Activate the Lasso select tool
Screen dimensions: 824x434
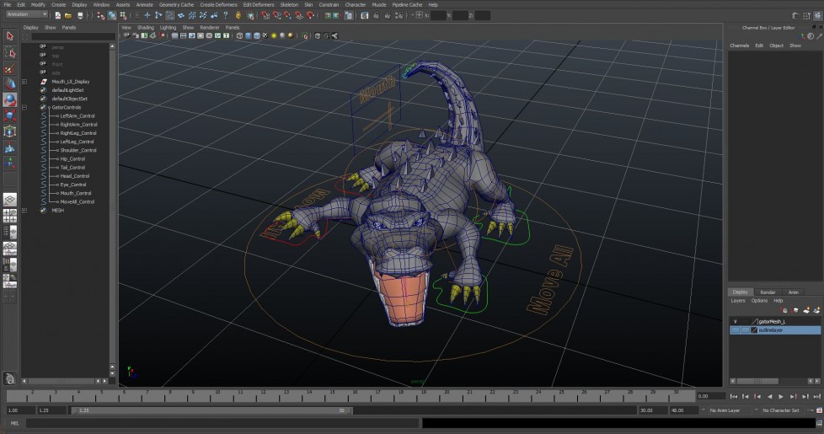click(x=9, y=53)
